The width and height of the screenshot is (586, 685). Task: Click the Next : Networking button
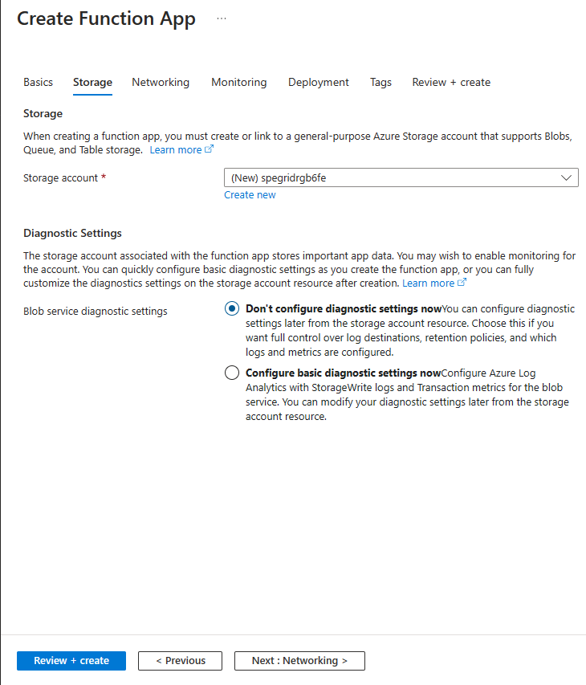(x=299, y=661)
